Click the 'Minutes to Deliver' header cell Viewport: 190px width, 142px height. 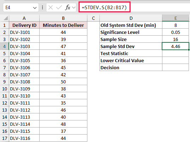63,25
